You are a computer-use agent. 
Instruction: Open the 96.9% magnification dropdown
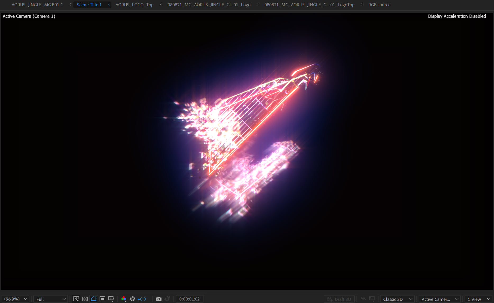tap(16, 299)
